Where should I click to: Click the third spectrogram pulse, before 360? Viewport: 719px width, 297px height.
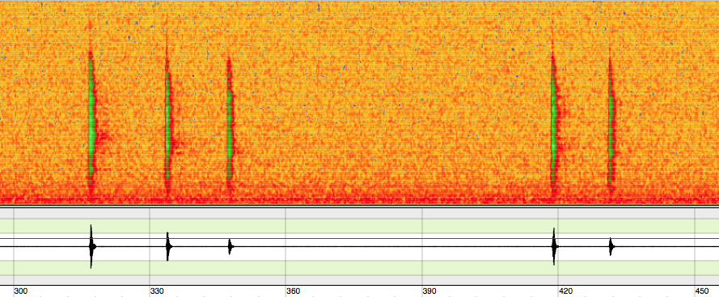(230, 123)
